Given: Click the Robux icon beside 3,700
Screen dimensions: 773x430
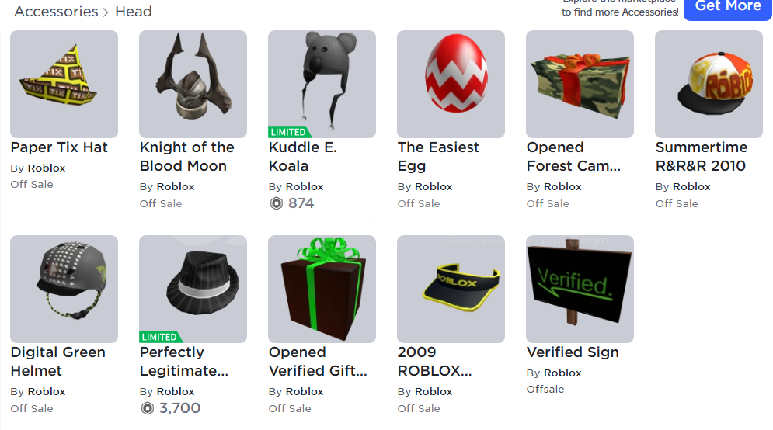Looking at the screenshot, I should coord(148,408).
